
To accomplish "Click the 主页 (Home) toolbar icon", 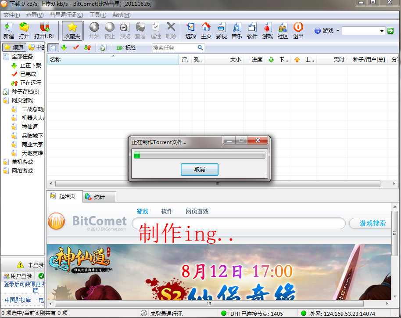I will point(206,30).
